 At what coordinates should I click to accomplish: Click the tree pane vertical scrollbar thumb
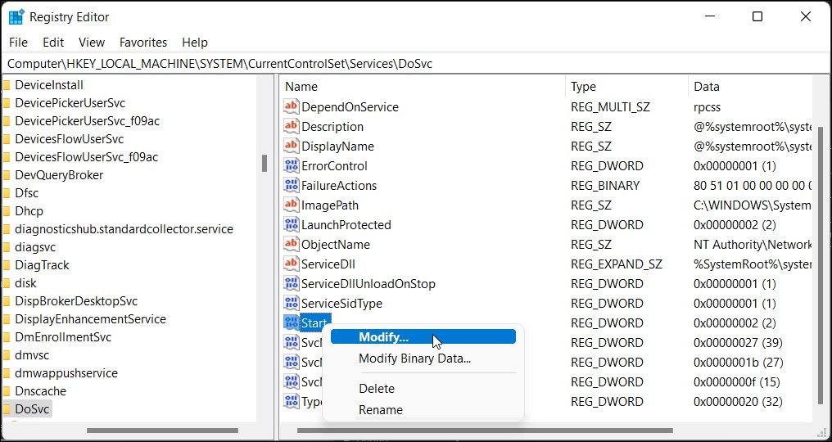pyautogui.click(x=265, y=164)
